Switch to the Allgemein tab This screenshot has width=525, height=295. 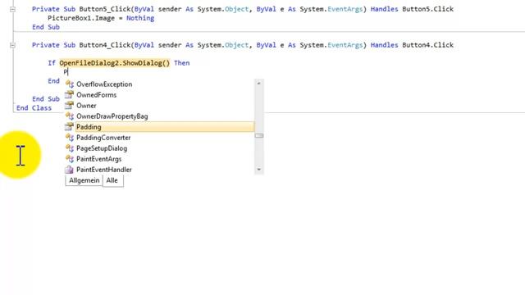[x=84, y=180]
